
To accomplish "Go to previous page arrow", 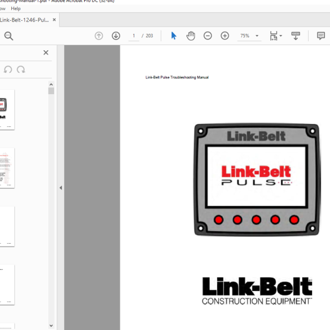I will [x=99, y=36].
